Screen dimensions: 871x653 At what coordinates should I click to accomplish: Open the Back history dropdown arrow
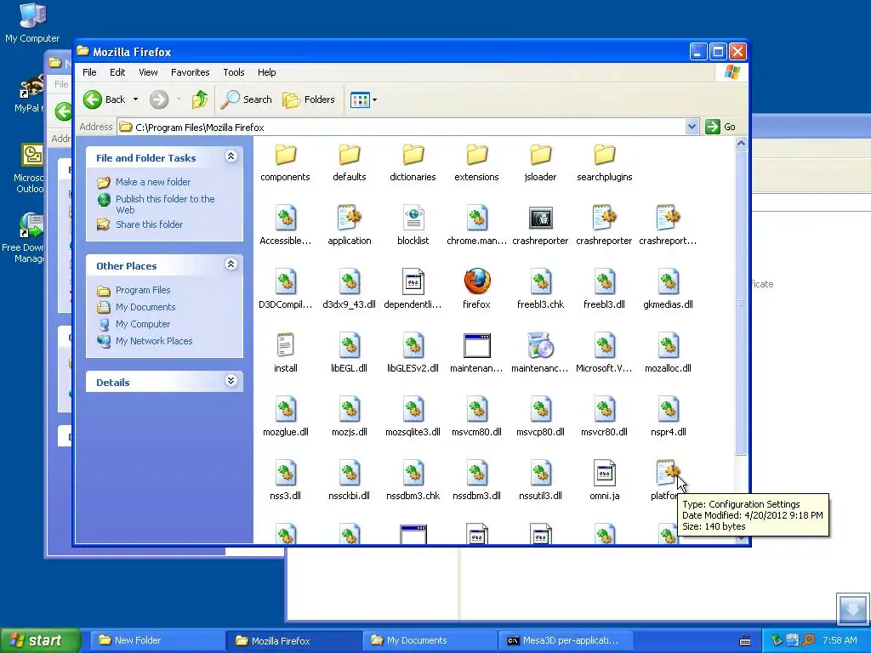point(135,100)
